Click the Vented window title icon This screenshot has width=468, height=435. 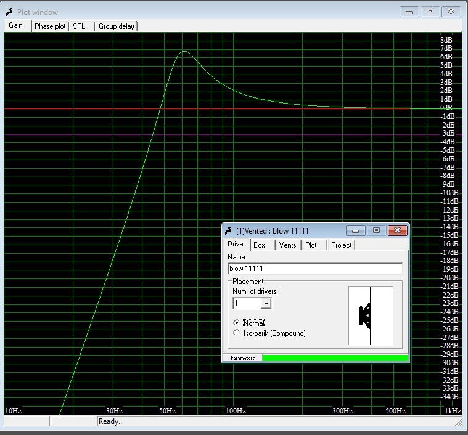(x=228, y=230)
